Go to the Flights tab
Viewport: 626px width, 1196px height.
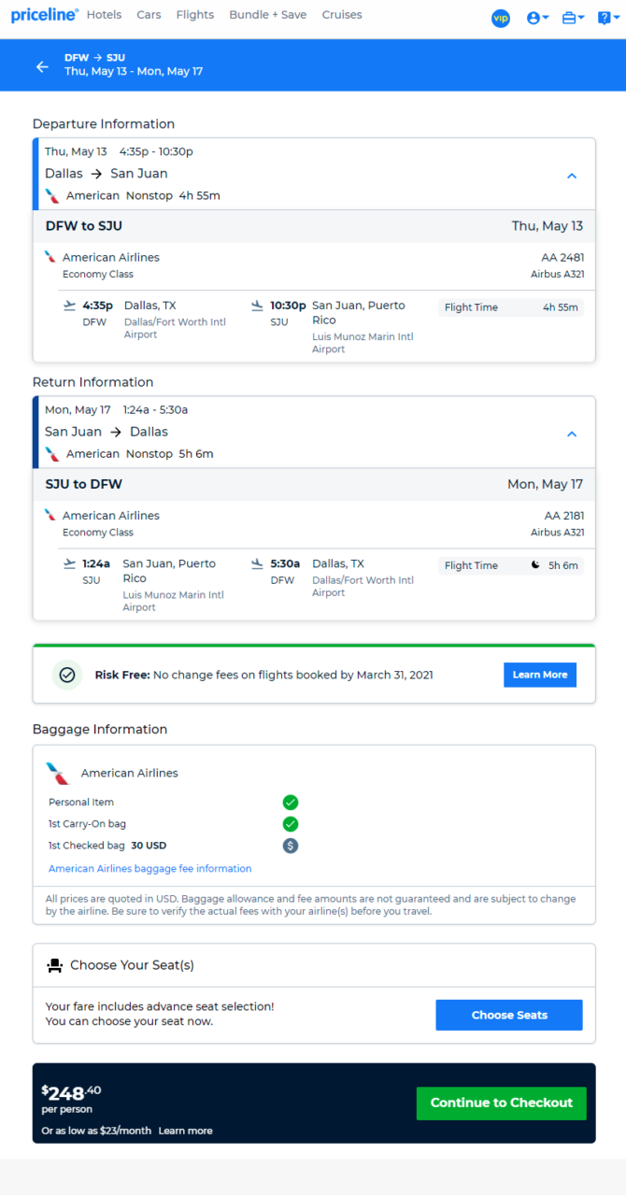[x=195, y=15]
